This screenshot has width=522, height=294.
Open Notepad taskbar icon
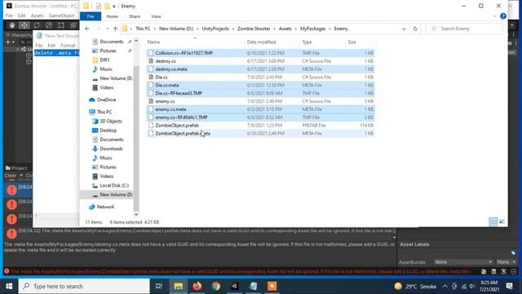point(254,287)
